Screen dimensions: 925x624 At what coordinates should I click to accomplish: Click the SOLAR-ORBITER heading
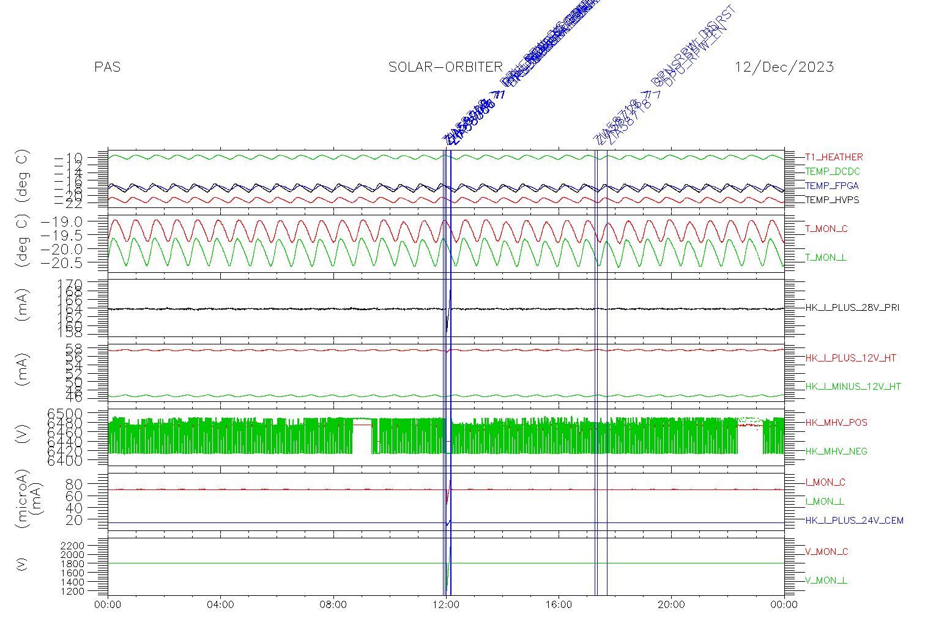click(x=446, y=67)
